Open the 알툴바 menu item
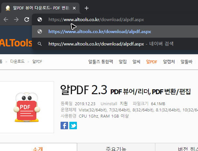The image size is (198, 151). tap(187, 62)
